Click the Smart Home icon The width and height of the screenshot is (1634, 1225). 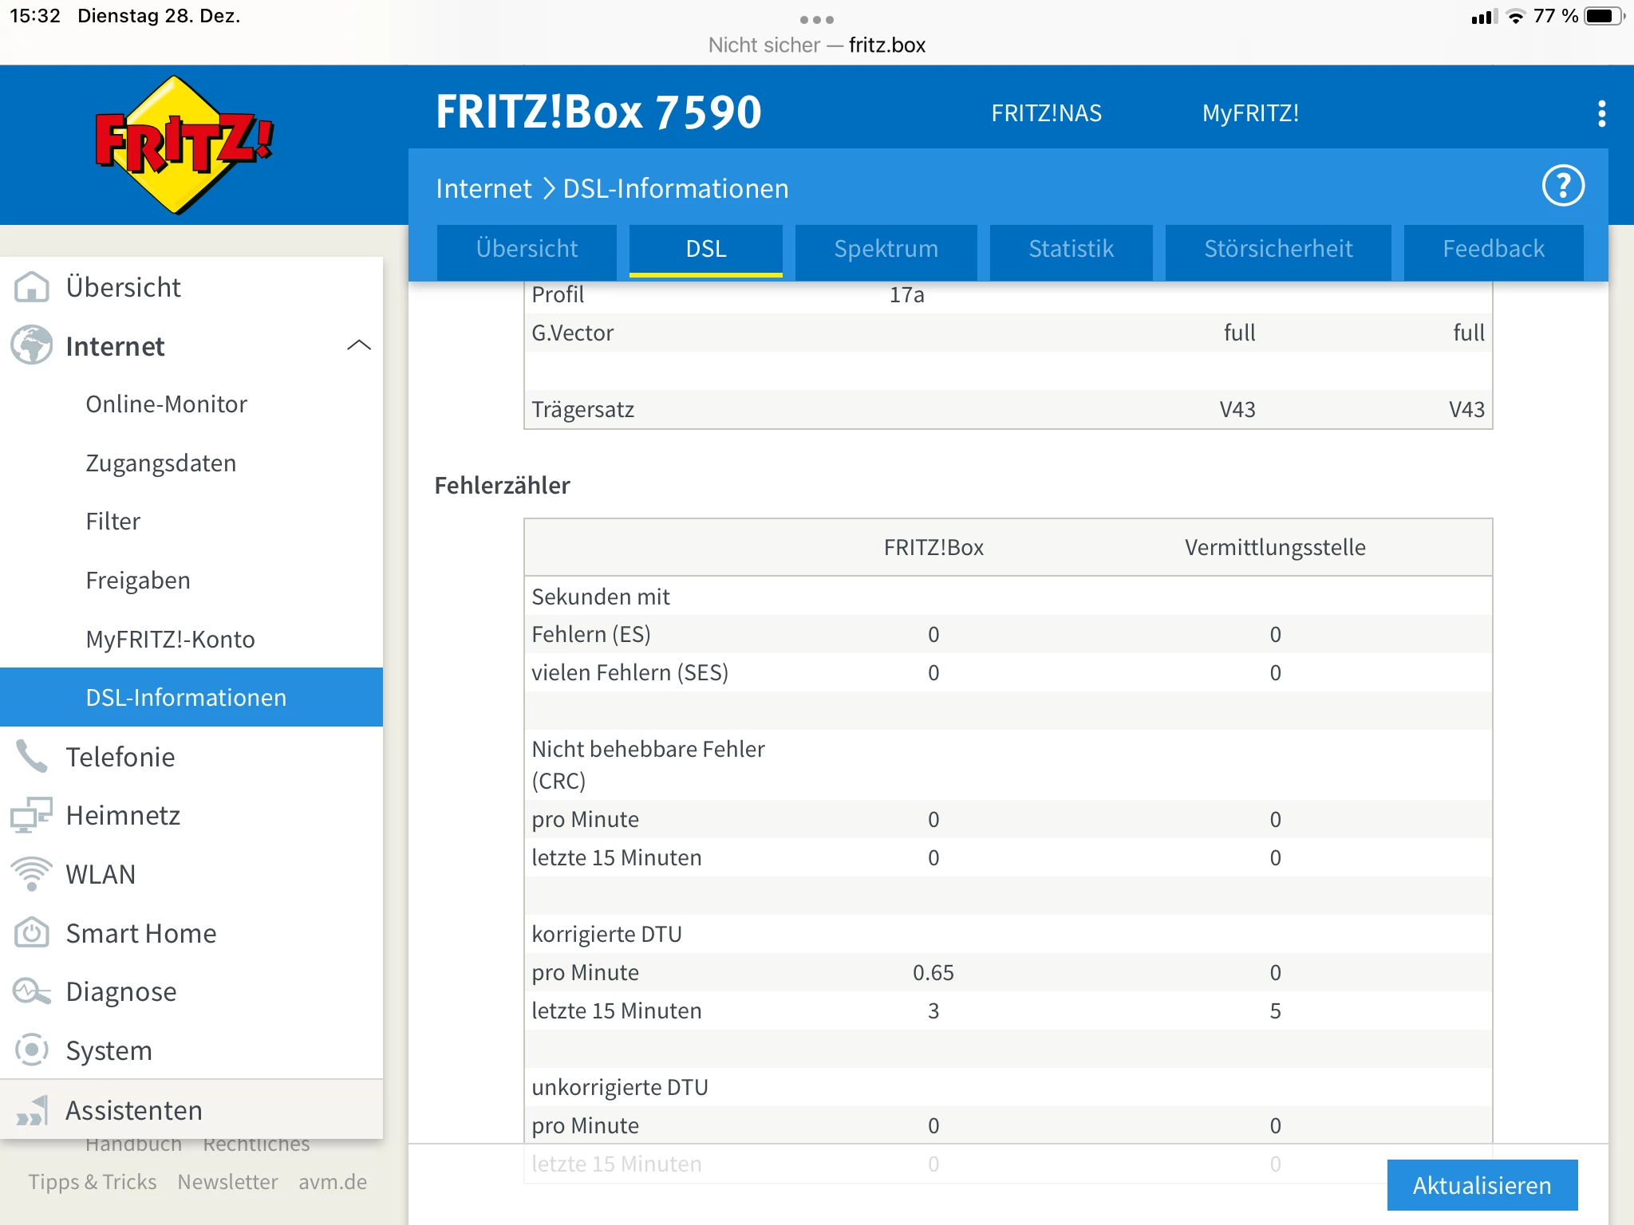32,933
